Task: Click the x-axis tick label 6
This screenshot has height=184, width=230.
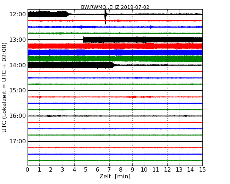Action: (x=98, y=170)
